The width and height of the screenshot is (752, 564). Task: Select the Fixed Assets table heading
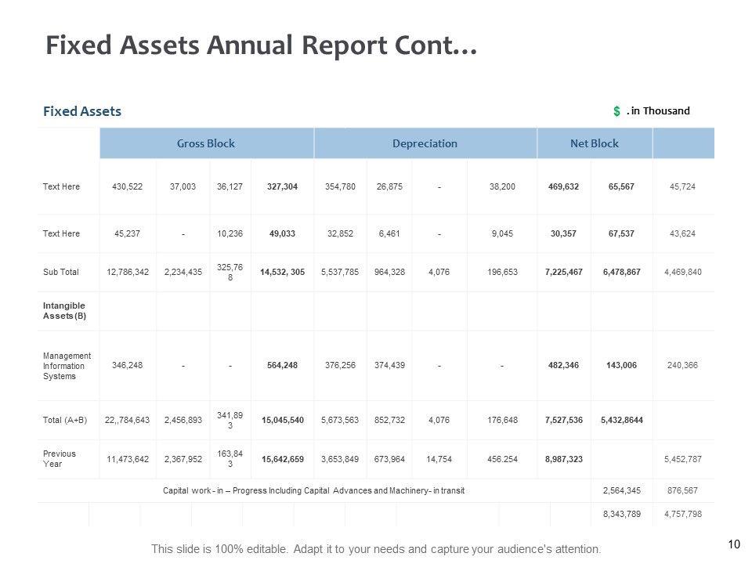82,111
